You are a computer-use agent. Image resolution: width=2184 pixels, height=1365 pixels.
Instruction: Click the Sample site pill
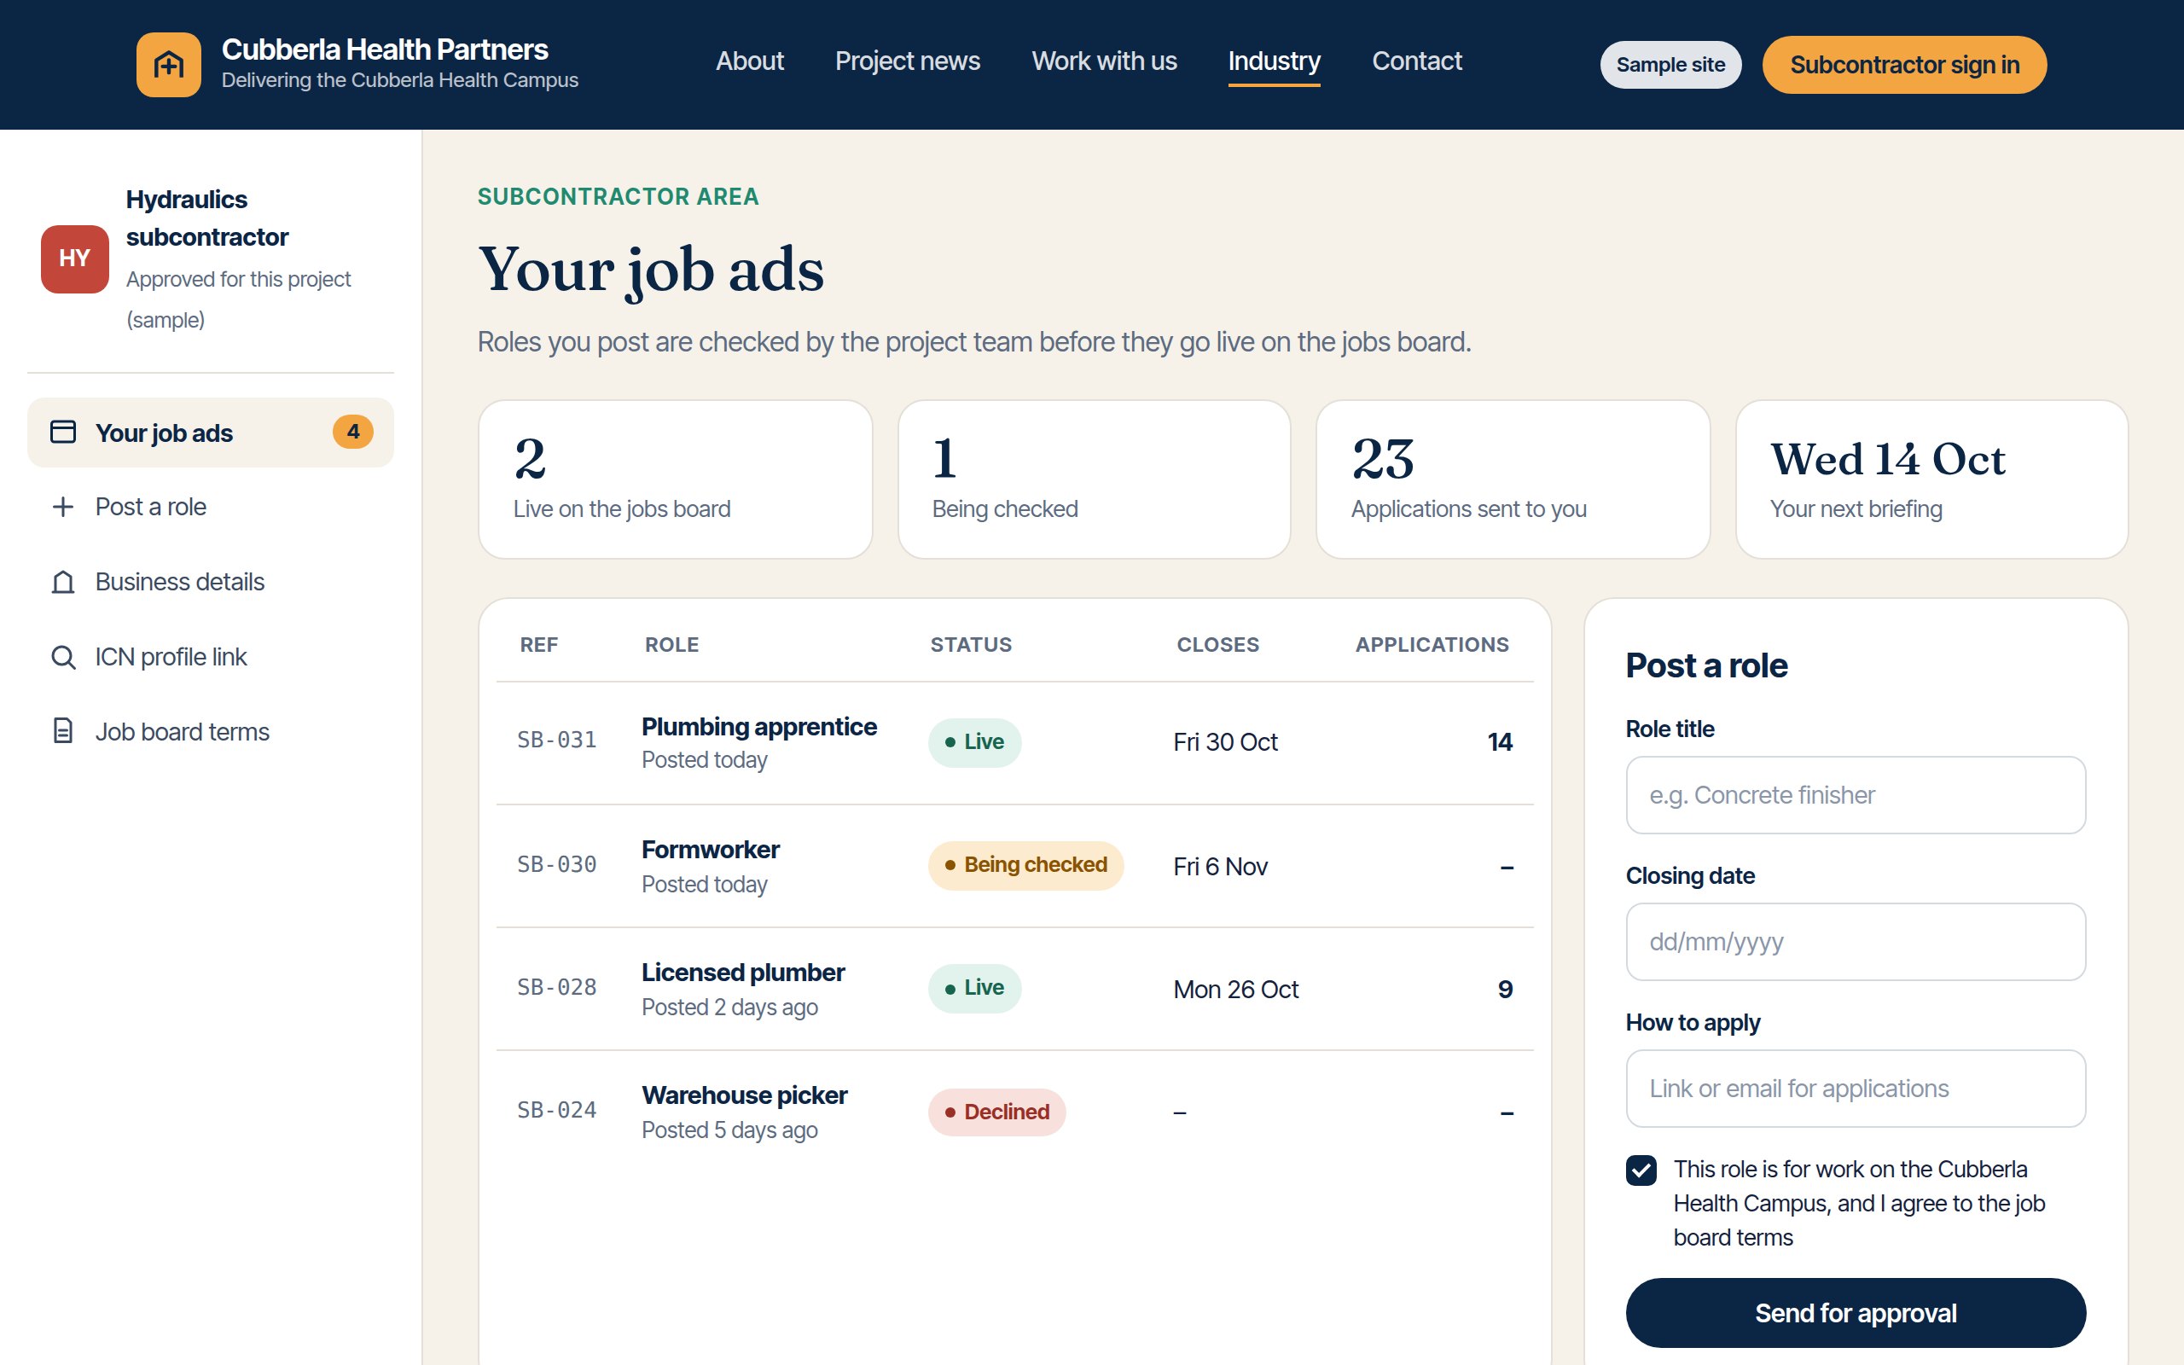1670,65
